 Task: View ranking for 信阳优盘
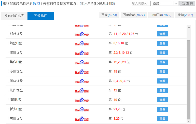pos(162,53)
